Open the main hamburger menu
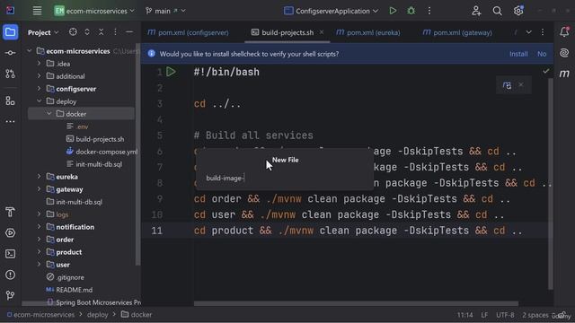 (x=37, y=11)
